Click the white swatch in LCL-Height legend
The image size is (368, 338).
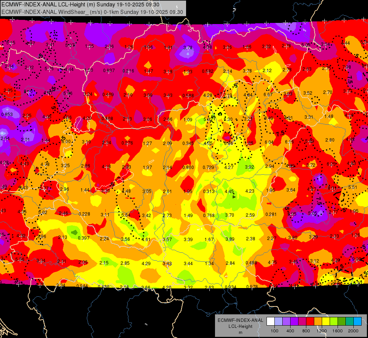(271, 321)
